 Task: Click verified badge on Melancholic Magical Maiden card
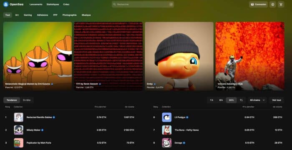click(x=52, y=84)
